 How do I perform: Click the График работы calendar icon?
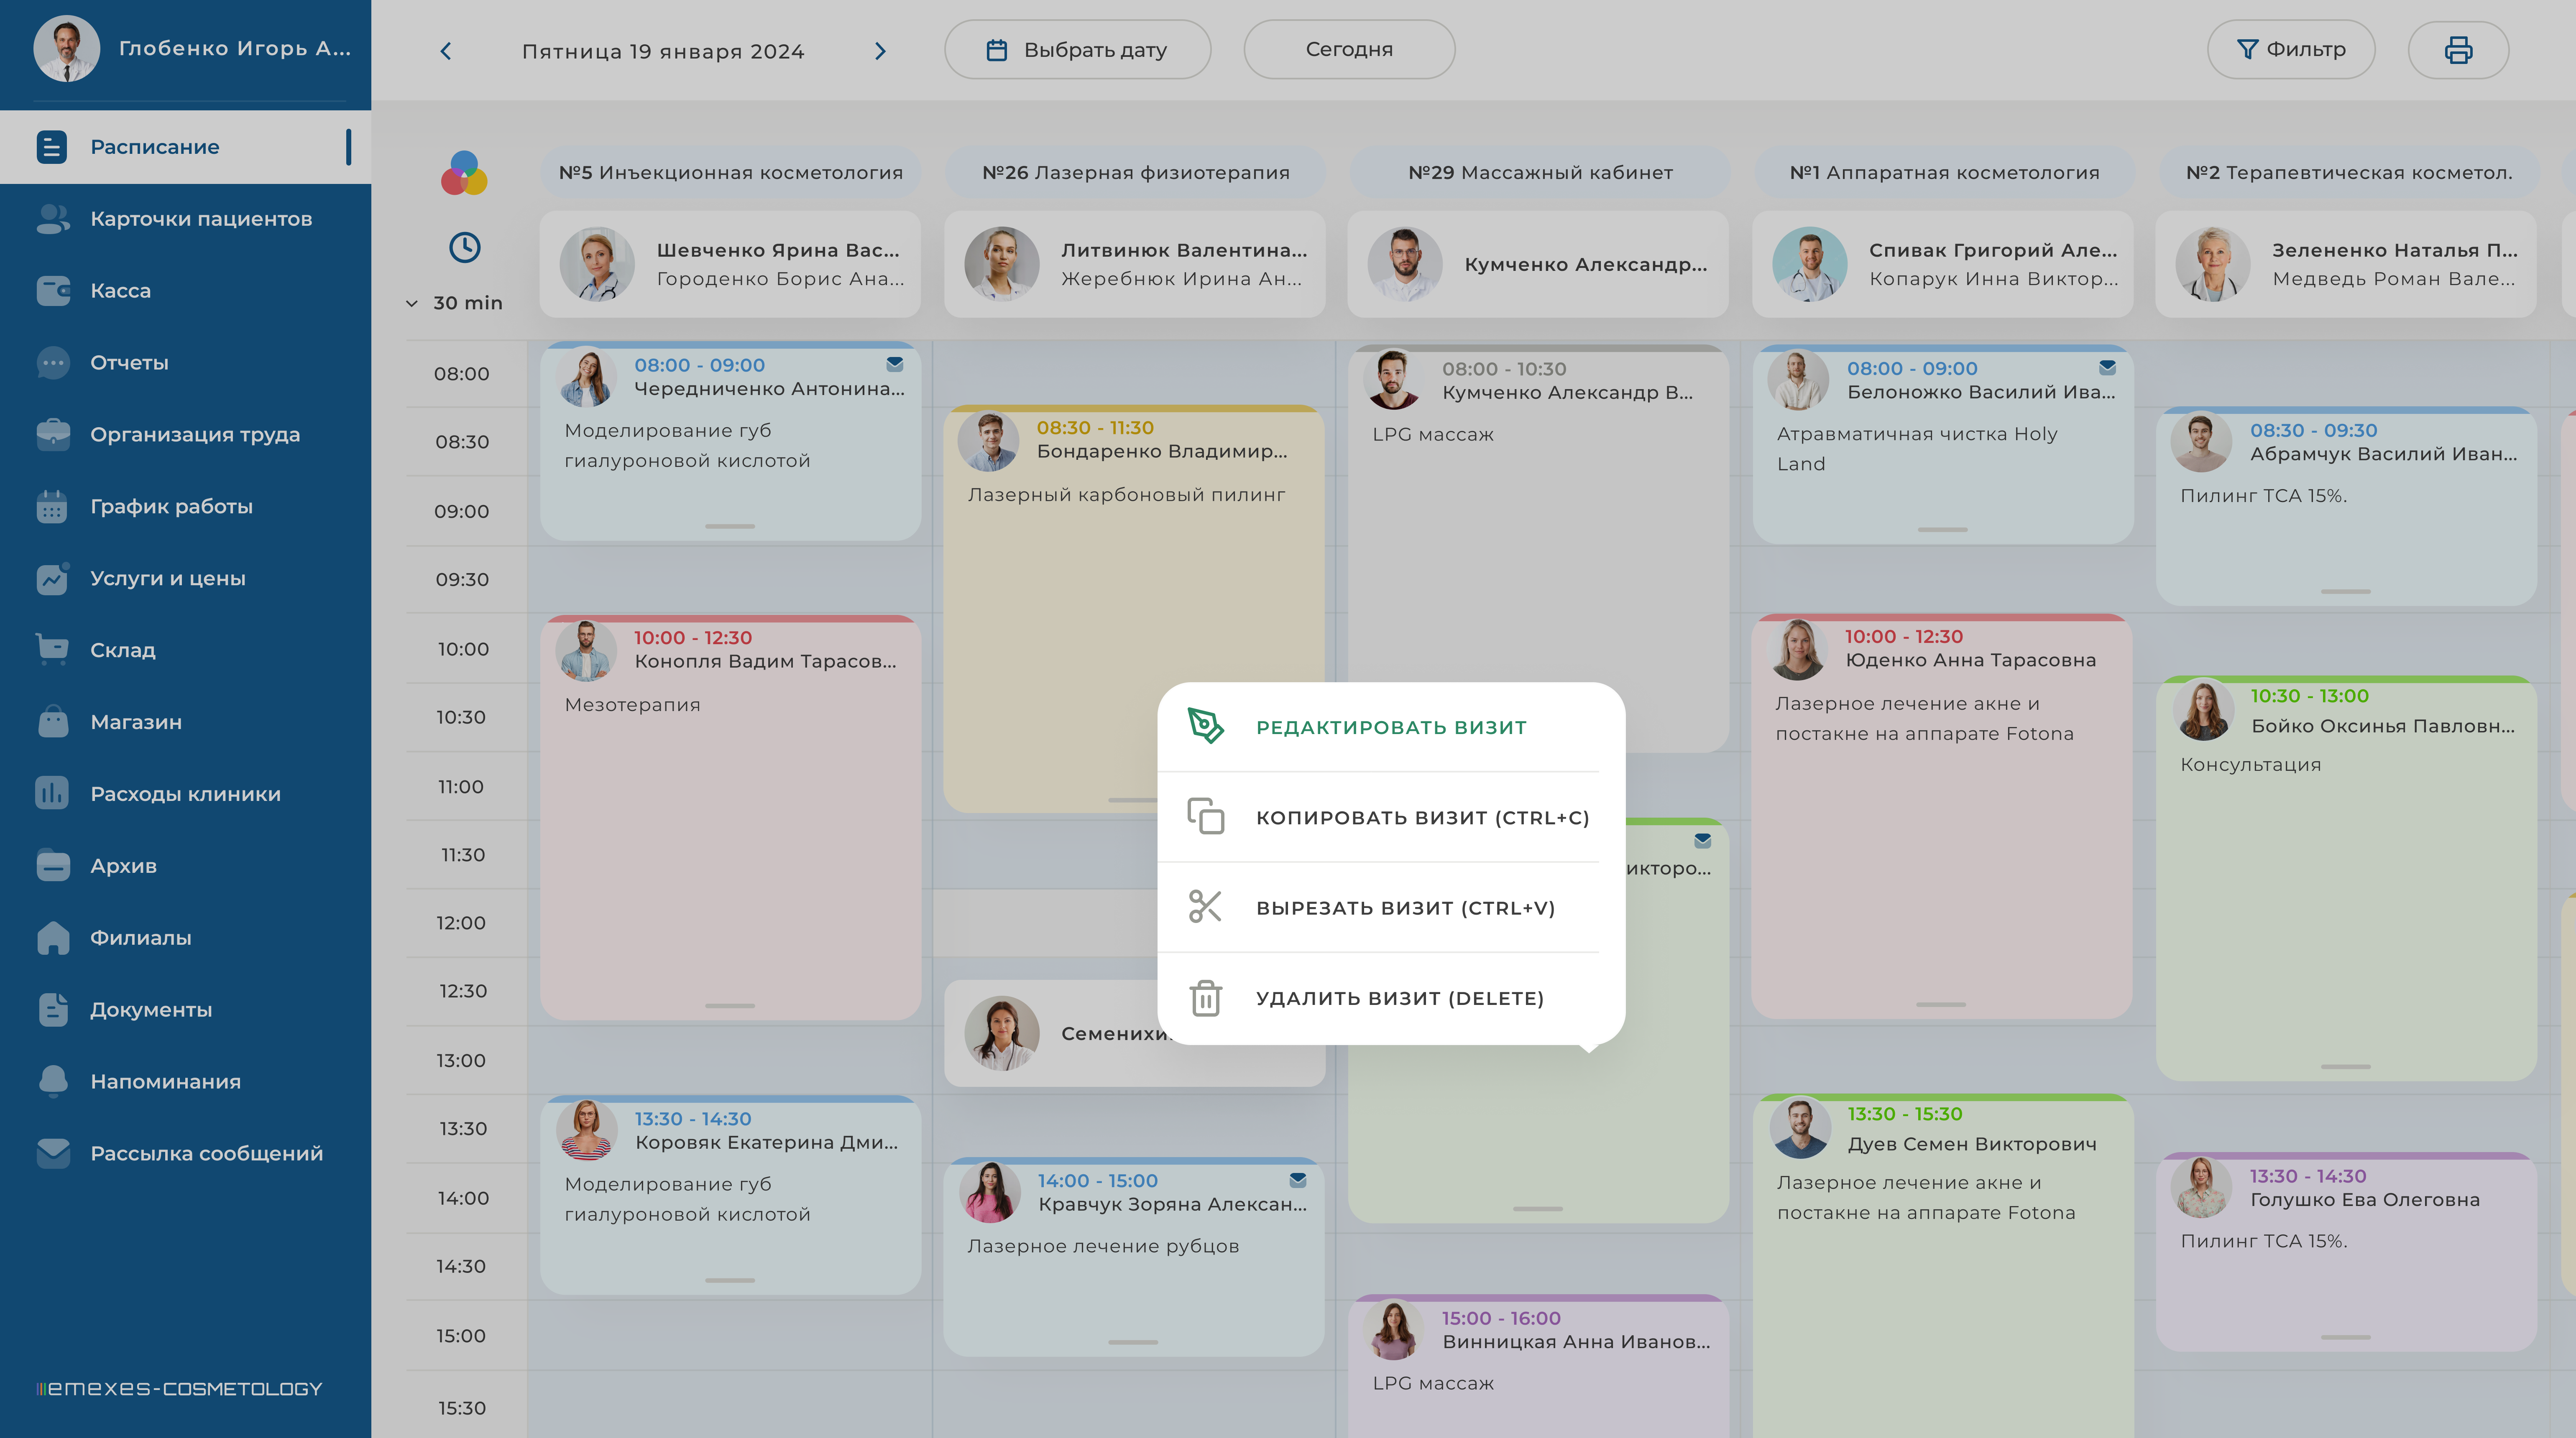click(52, 507)
